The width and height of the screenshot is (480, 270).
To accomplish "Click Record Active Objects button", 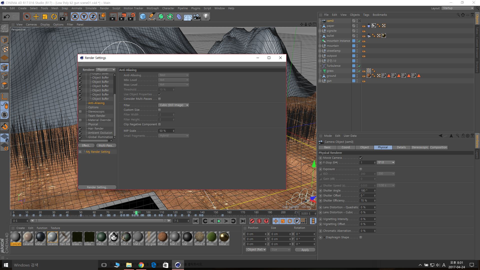I will pyautogui.click(x=252, y=221).
